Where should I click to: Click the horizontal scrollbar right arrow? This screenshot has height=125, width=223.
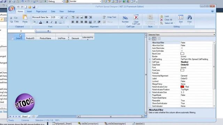pos(143,117)
